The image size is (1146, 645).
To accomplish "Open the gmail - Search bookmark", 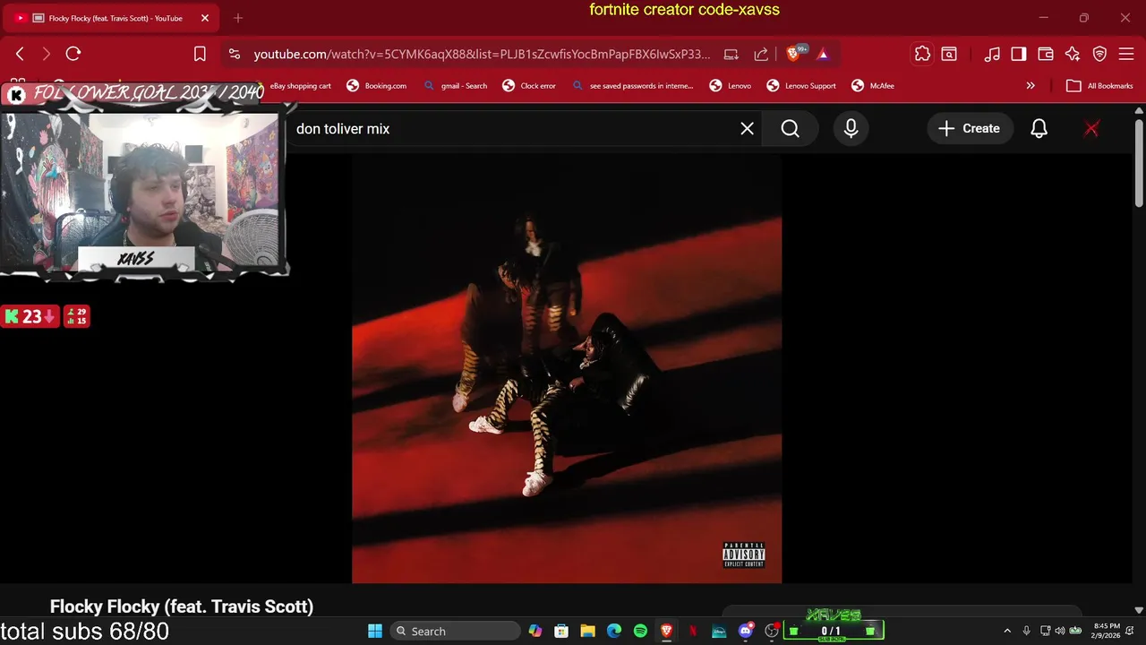I will point(456,86).
